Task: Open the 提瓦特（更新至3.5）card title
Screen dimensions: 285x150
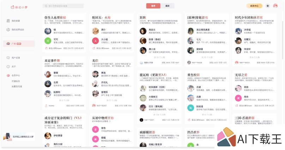Action: point(153,75)
